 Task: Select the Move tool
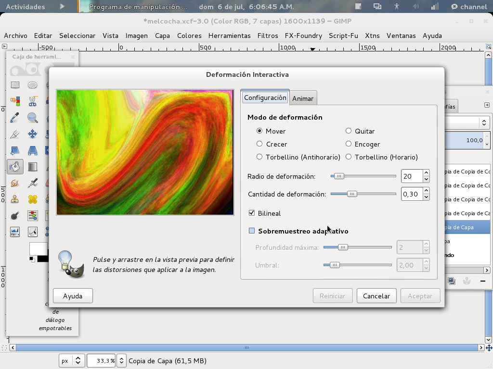32,134
